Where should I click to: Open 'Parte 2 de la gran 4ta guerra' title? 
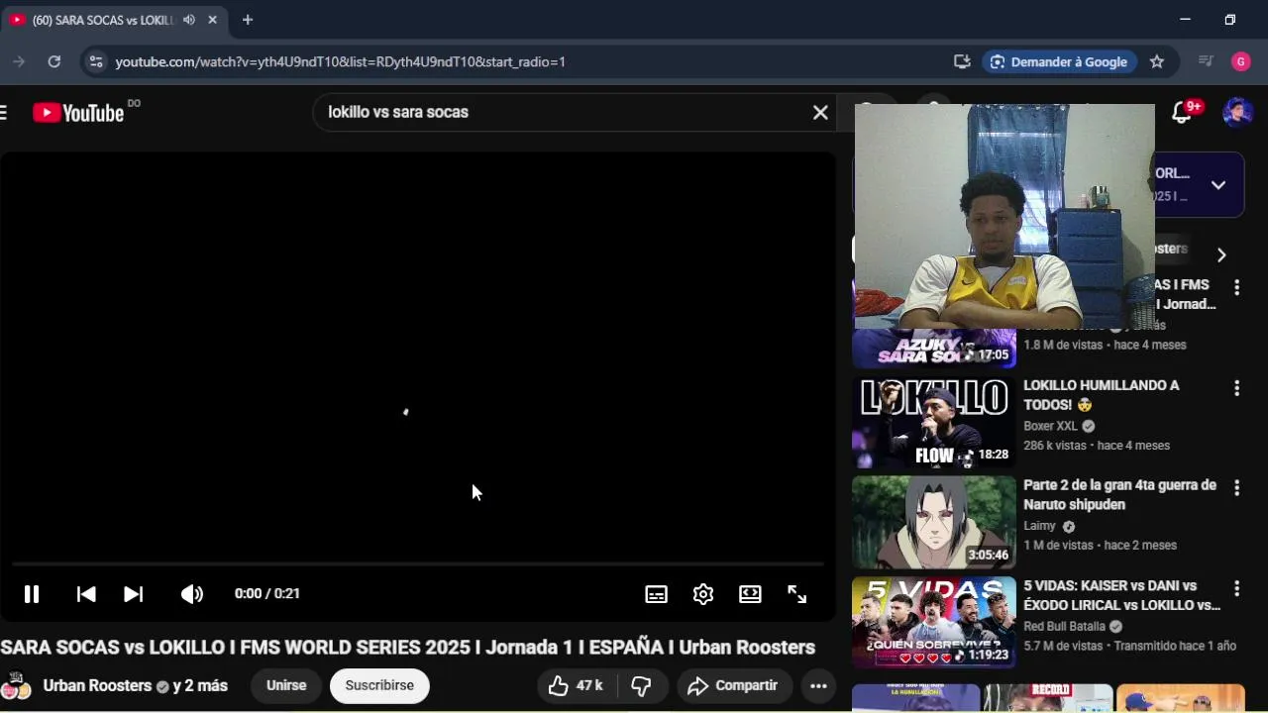click(1119, 495)
